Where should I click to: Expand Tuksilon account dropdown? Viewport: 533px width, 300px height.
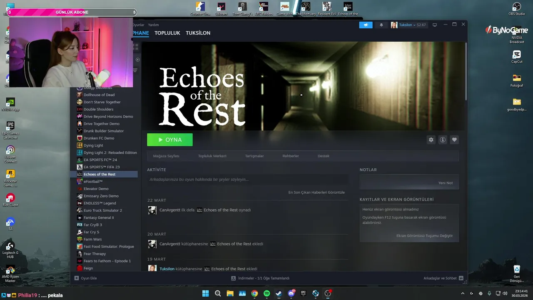[x=414, y=25]
